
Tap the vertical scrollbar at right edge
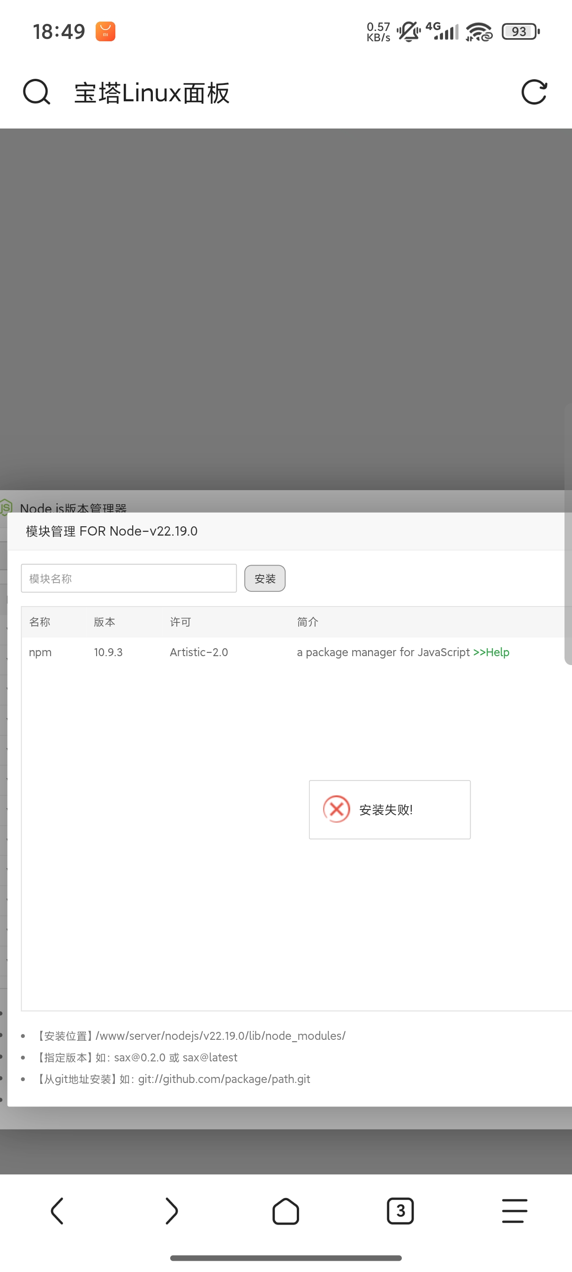coord(568,533)
